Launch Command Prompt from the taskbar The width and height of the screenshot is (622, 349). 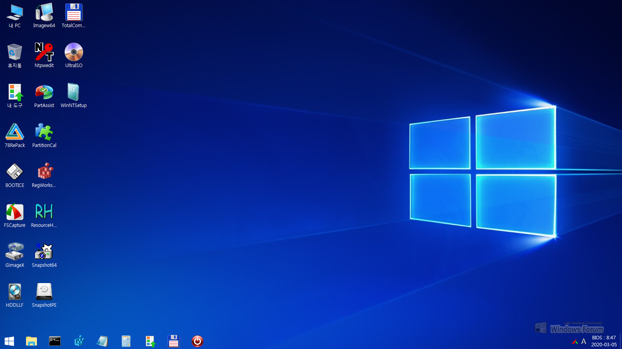pyautogui.click(x=55, y=341)
